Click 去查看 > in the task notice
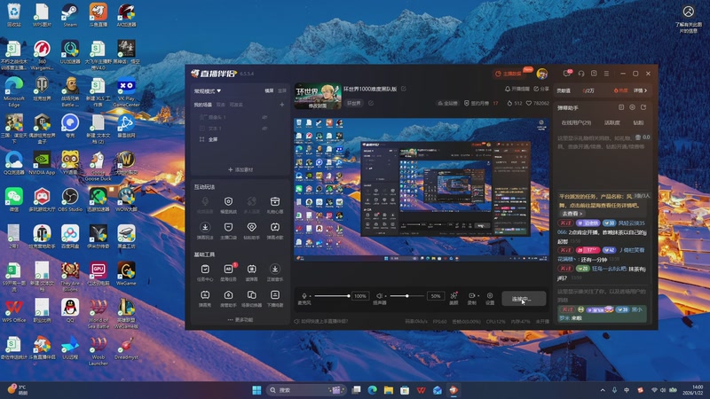 572,214
